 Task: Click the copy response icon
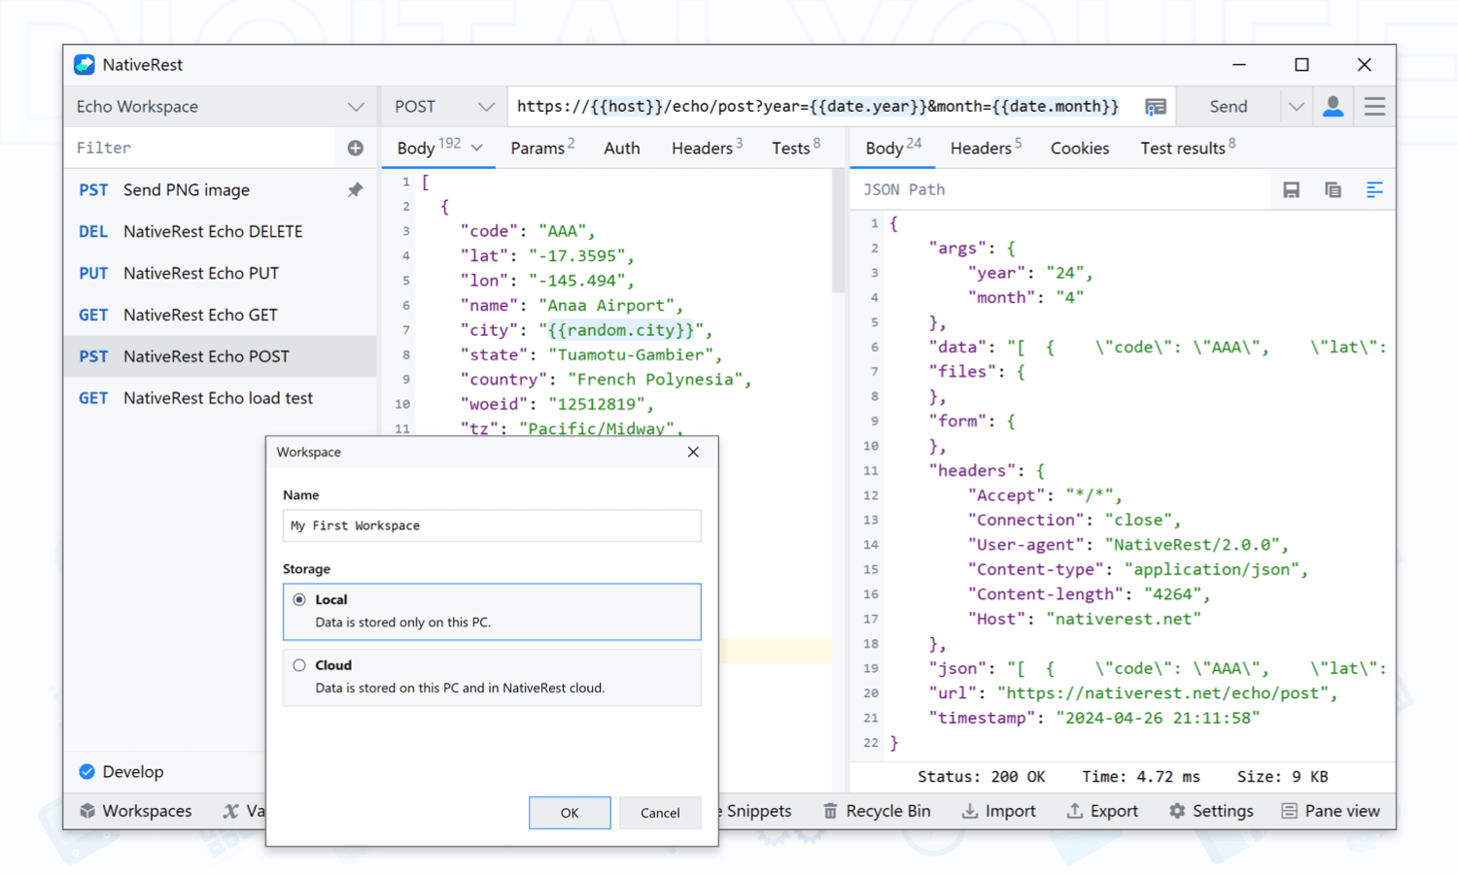1333,190
